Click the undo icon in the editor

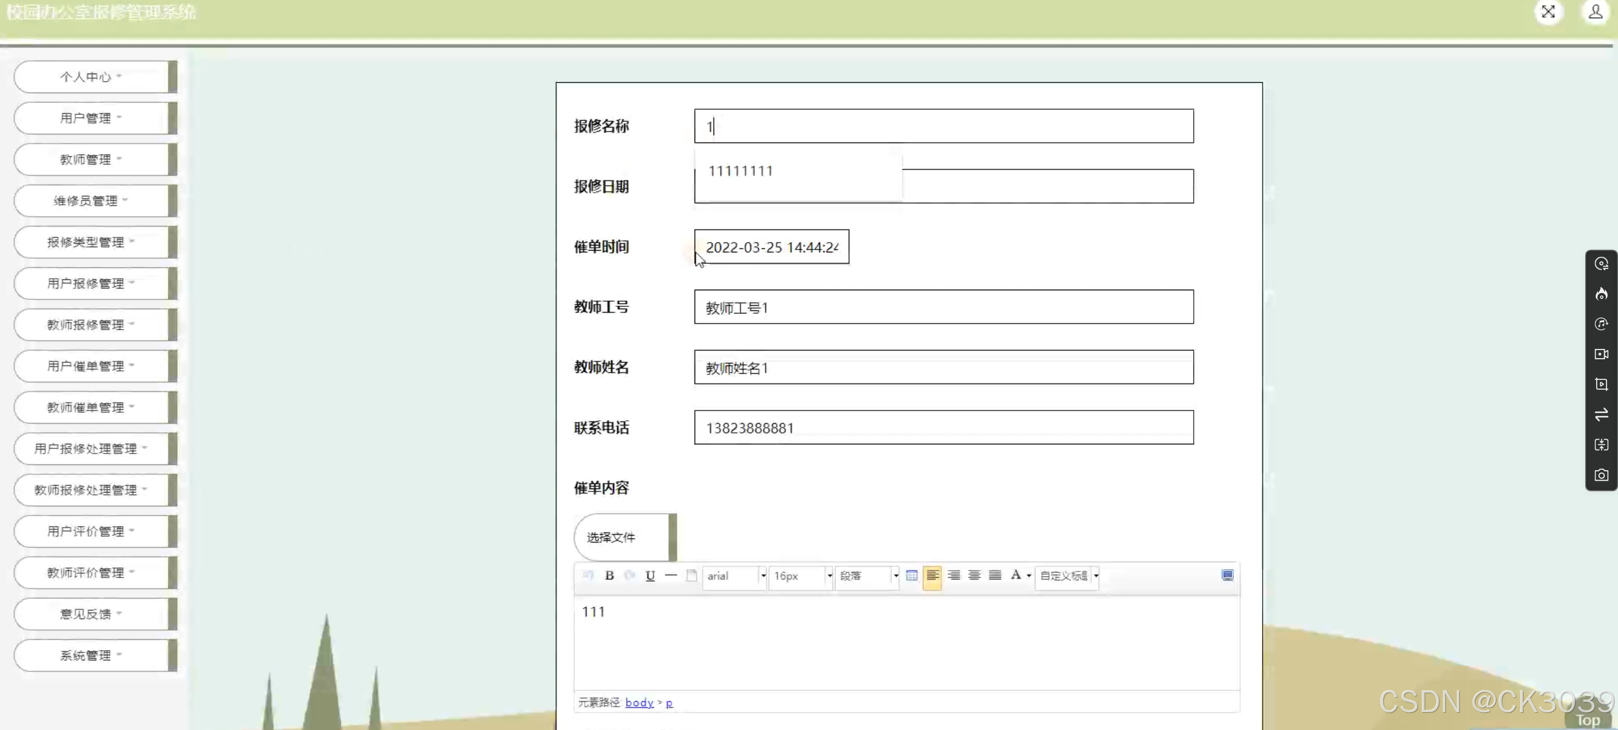(x=589, y=575)
